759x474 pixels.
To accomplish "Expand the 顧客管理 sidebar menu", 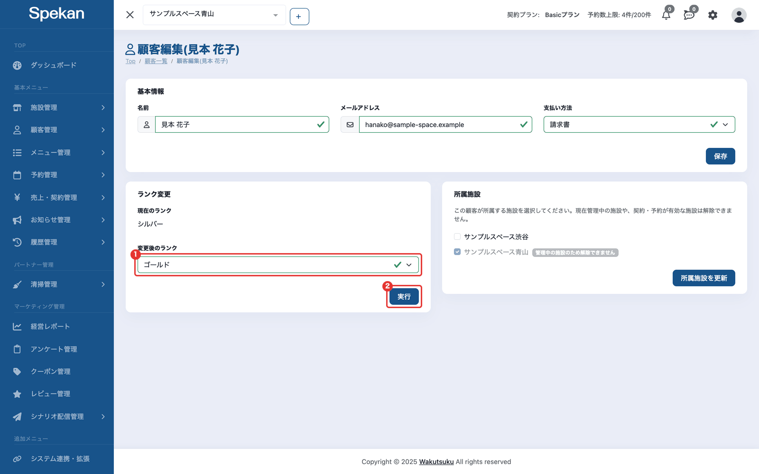I will coord(57,130).
